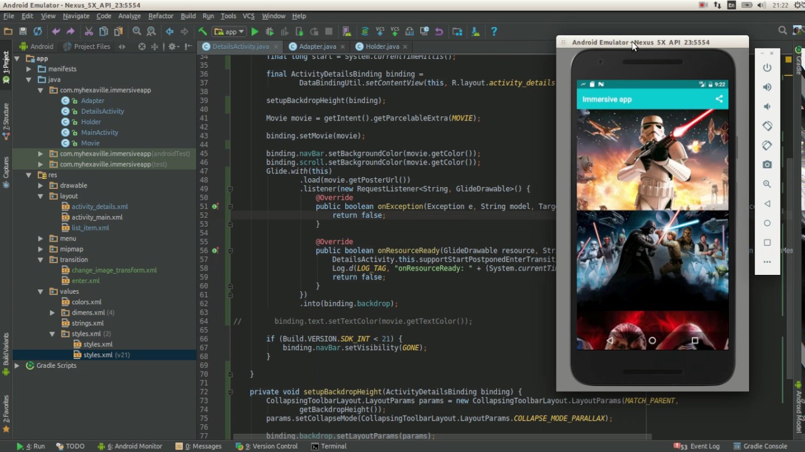This screenshot has height=452, width=805.
Task: Collapse the styles.xml (2) node
Action: (x=52, y=334)
